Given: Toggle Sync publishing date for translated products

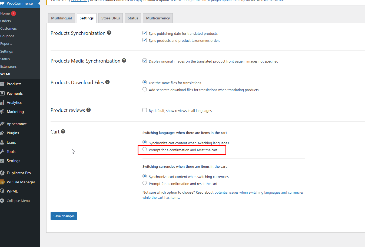Looking at the screenshot, I should click(145, 33).
